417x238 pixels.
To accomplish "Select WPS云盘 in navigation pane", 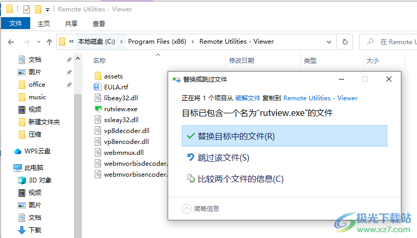I will coord(37,151).
